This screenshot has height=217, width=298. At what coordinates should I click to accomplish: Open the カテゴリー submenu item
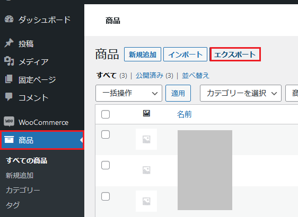[23, 190]
